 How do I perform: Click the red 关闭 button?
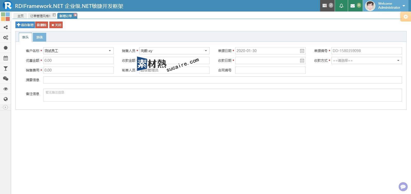point(56,25)
